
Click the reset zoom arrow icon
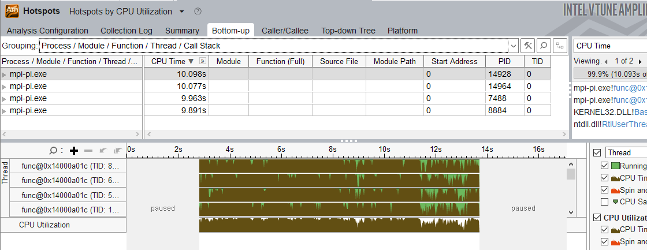pos(118,151)
